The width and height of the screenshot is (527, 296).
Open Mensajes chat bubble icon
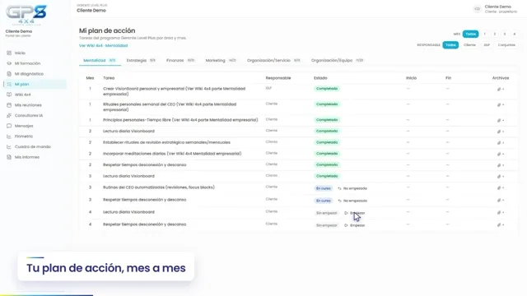coord(9,126)
